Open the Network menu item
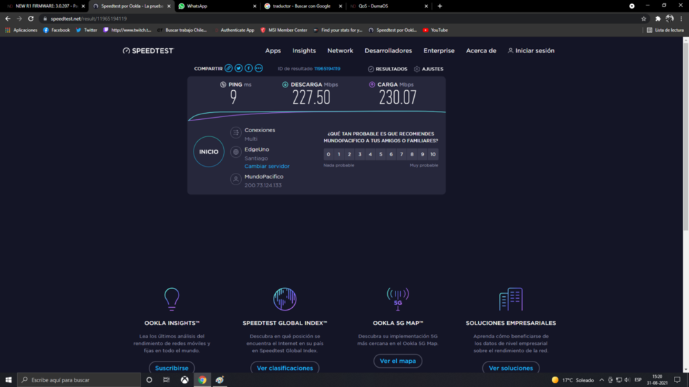Viewport: 689px width, 387px height. [x=340, y=51]
